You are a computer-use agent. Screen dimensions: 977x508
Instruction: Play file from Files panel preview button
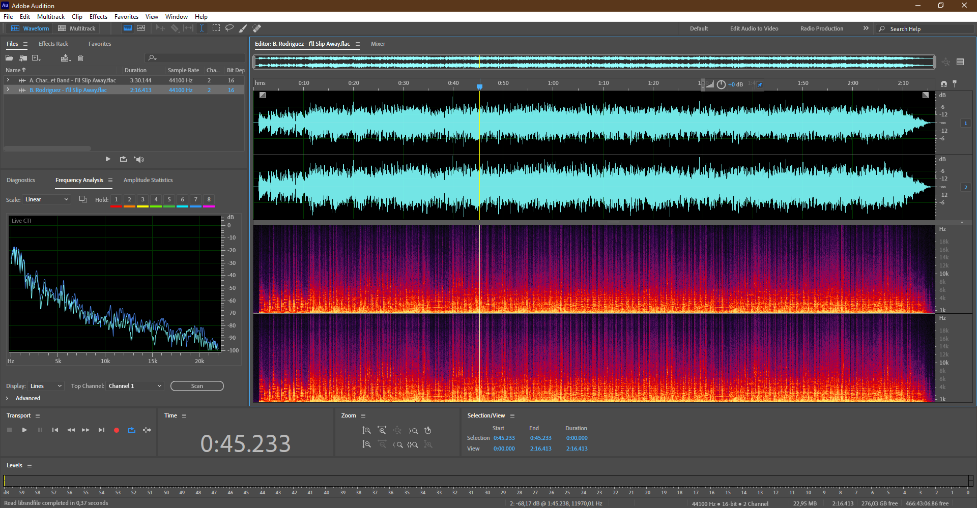click(108, 159)
